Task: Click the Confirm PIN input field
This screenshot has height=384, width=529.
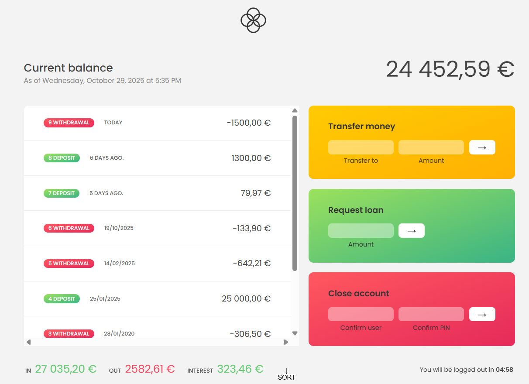Action: [x=431, y=314]
